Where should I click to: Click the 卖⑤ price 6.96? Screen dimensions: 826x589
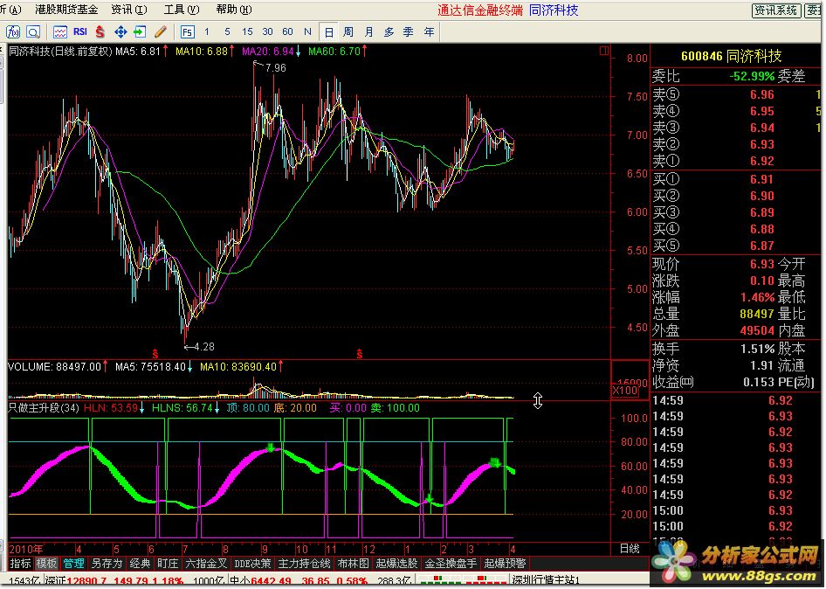(x=761, y=95)
